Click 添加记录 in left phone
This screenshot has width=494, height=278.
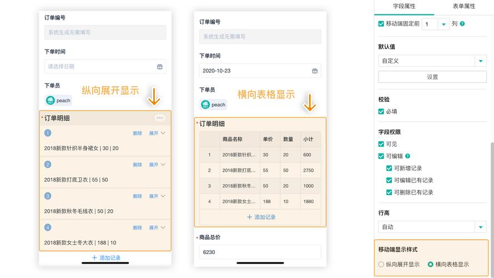click(x=106, y=258)
